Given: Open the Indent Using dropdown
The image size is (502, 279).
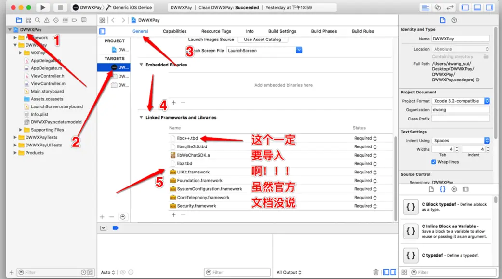Looking at the screenshot, I should pos(461,141).
